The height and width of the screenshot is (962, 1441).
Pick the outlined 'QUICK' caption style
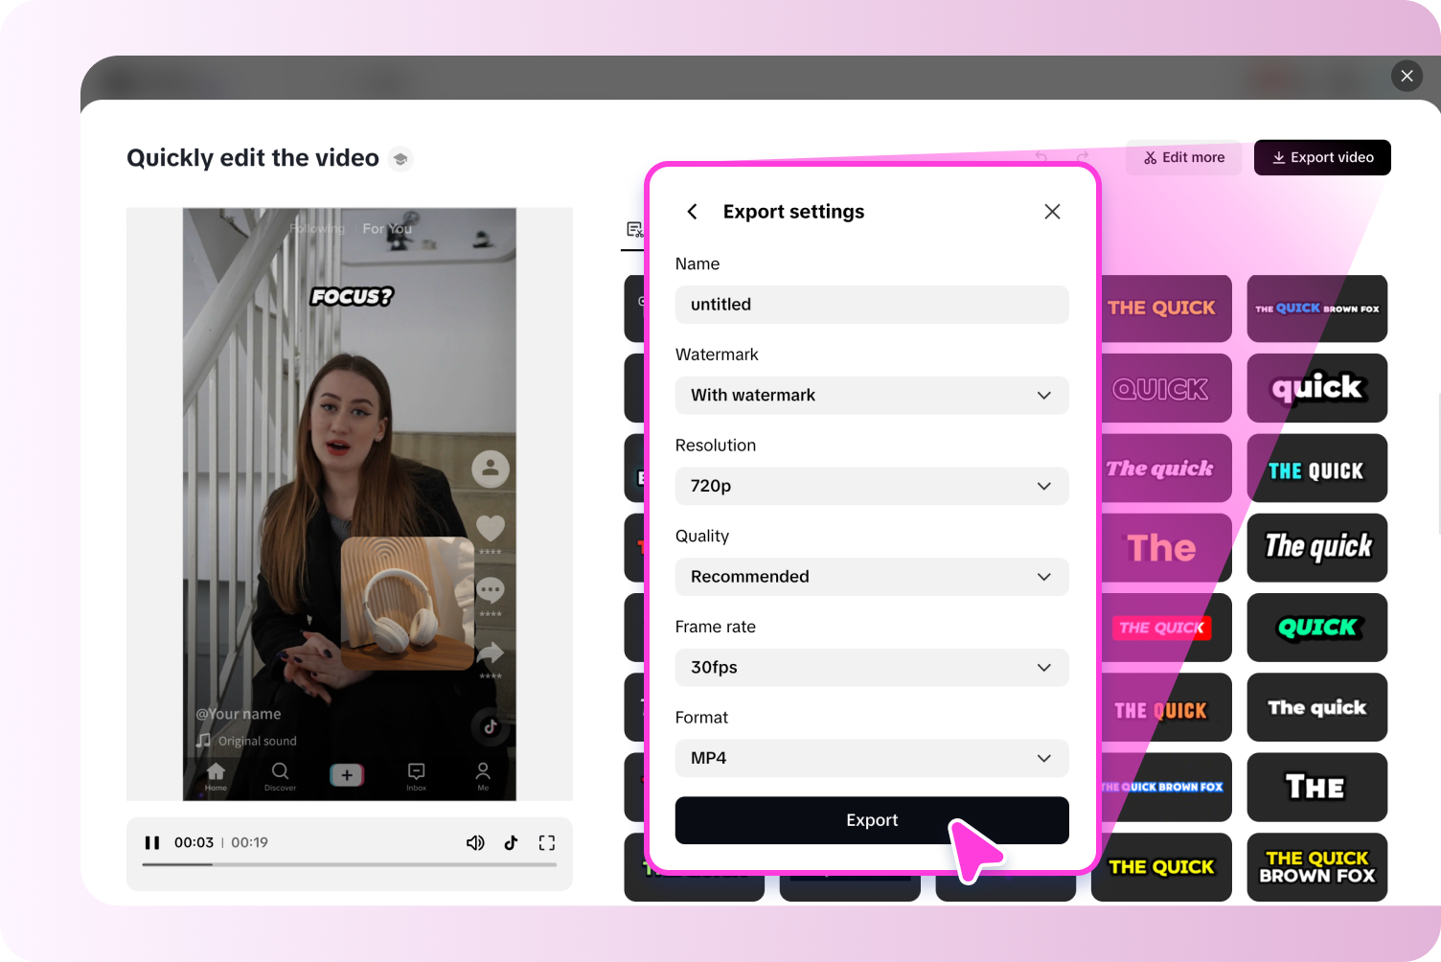click(1161, 388)
